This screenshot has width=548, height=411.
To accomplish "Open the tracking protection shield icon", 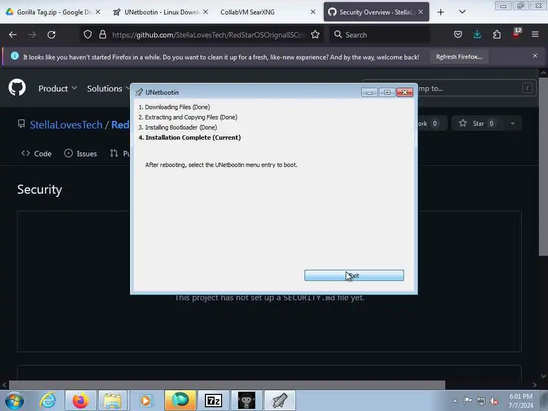I will coord(88,35).
